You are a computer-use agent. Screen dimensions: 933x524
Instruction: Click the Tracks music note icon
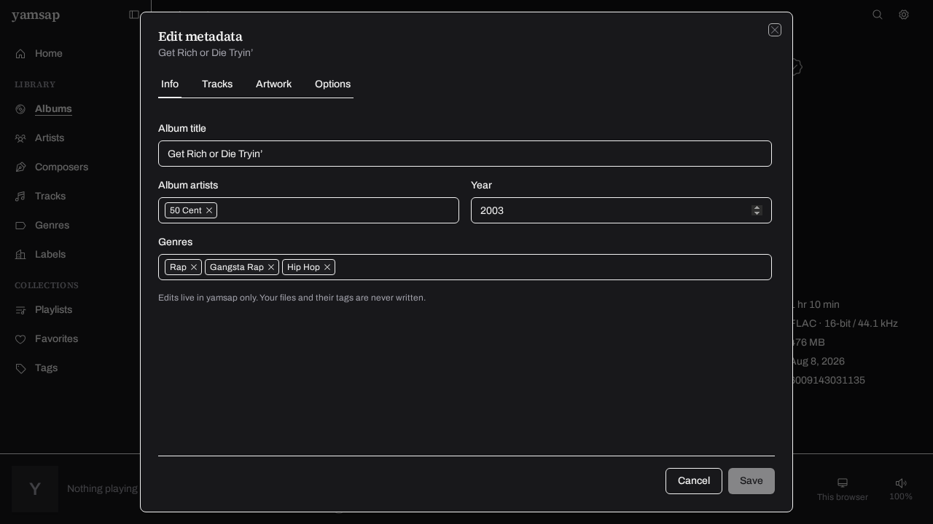[x=20, y=196]
